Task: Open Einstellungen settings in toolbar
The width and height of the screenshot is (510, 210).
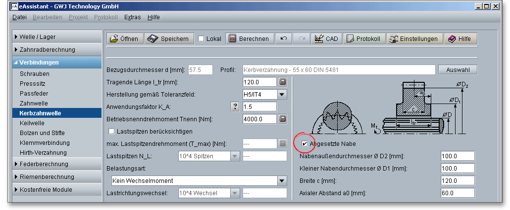Action: [413, 39]
